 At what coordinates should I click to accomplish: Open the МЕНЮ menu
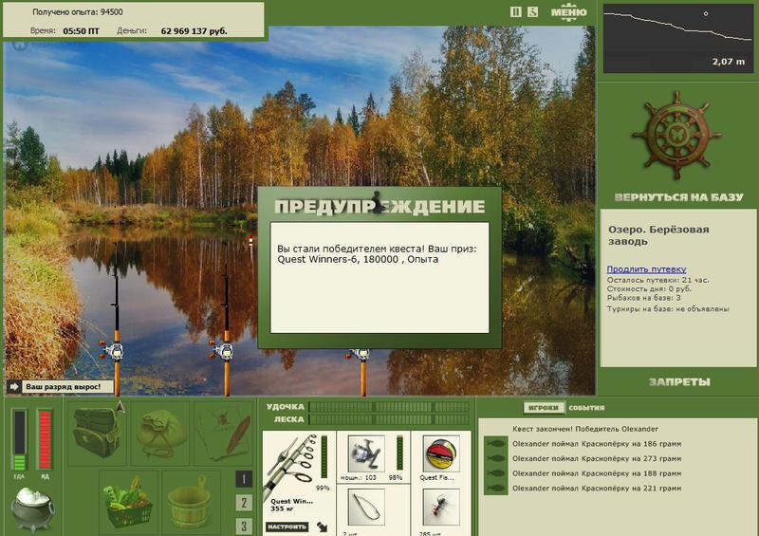[568, 12]
